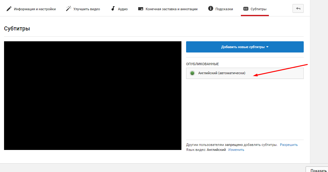Go to Конечная заставка и аннотации tab
Image resolution: width=328 pixels, height=172 pixels.
[x=168, y=9]
